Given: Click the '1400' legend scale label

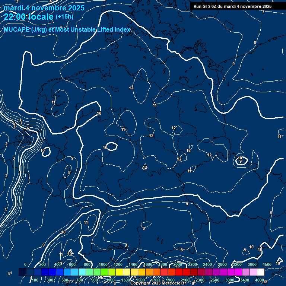Looking at the screenshot, I should [x=133, y=264].
